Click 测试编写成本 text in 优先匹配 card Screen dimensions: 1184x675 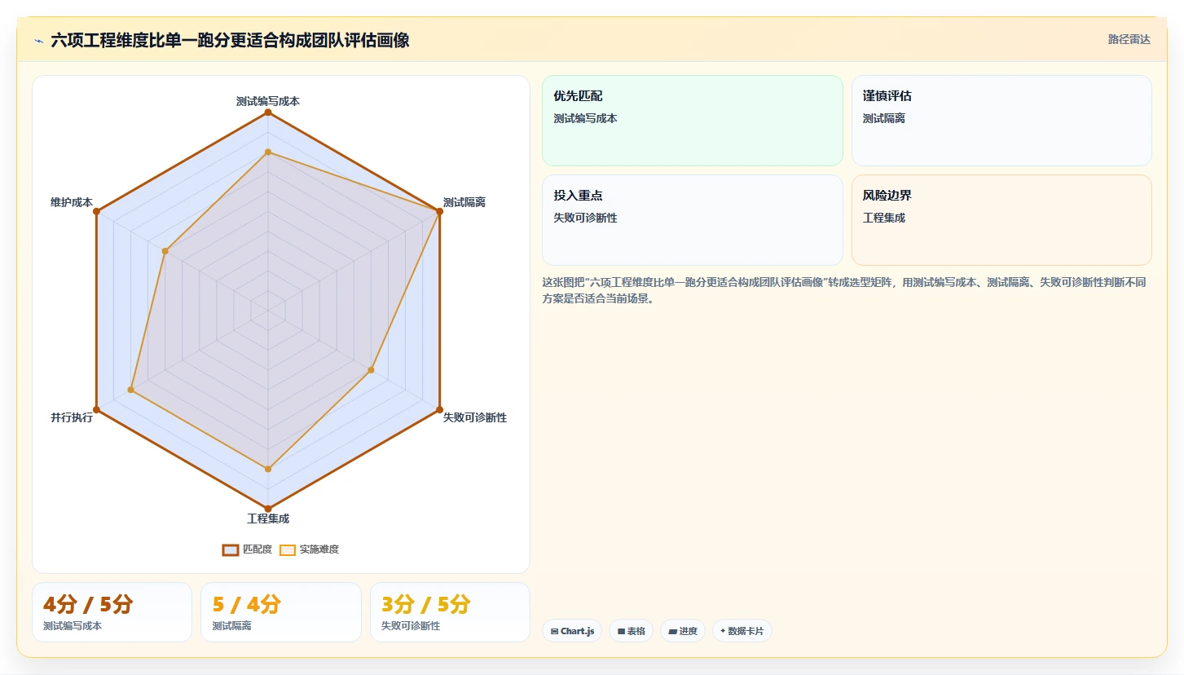(x=586, y=118)
